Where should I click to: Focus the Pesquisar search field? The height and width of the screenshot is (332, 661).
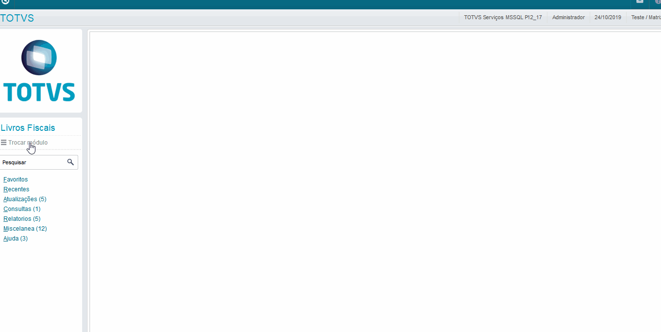[38, 162]
